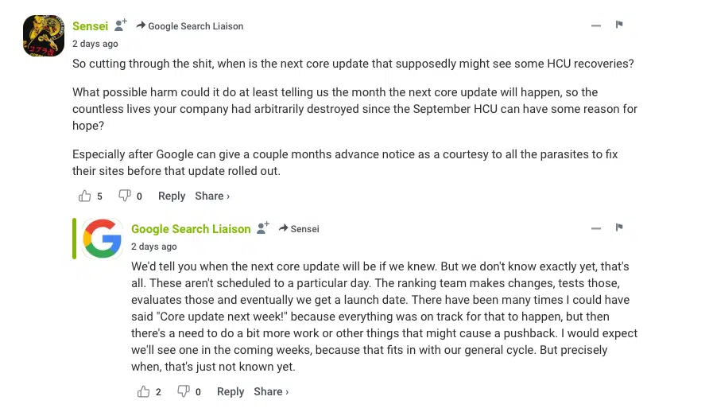Reply to Google Search Liaison's comment
The width and height of the screenshot is (709, 412).
[x=231, y=391]
